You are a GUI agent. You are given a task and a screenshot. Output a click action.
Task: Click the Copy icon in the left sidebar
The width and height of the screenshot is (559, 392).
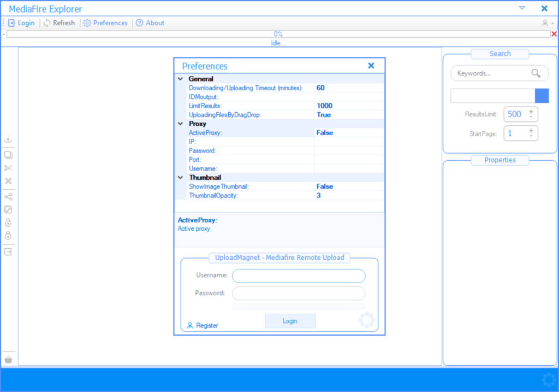click(8, 155)
